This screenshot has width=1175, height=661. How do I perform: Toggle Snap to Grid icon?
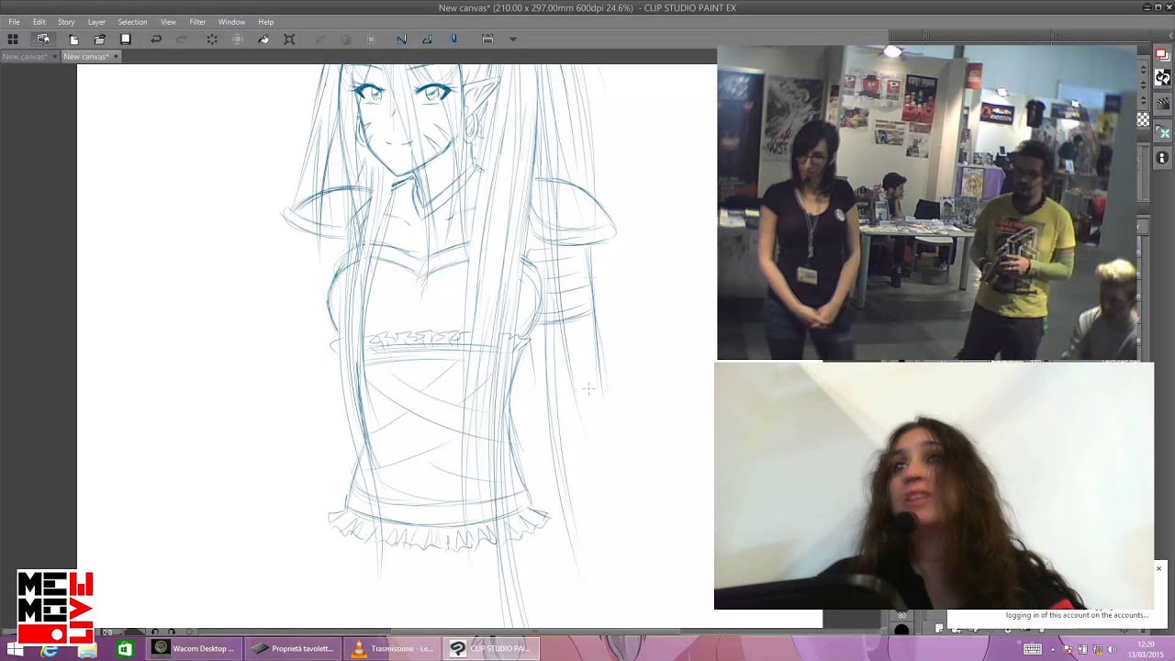453,39
